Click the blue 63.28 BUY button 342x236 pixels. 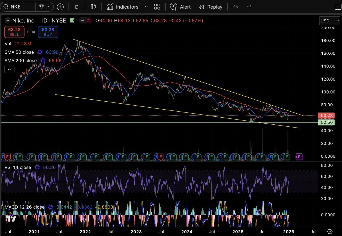point(48,32)
